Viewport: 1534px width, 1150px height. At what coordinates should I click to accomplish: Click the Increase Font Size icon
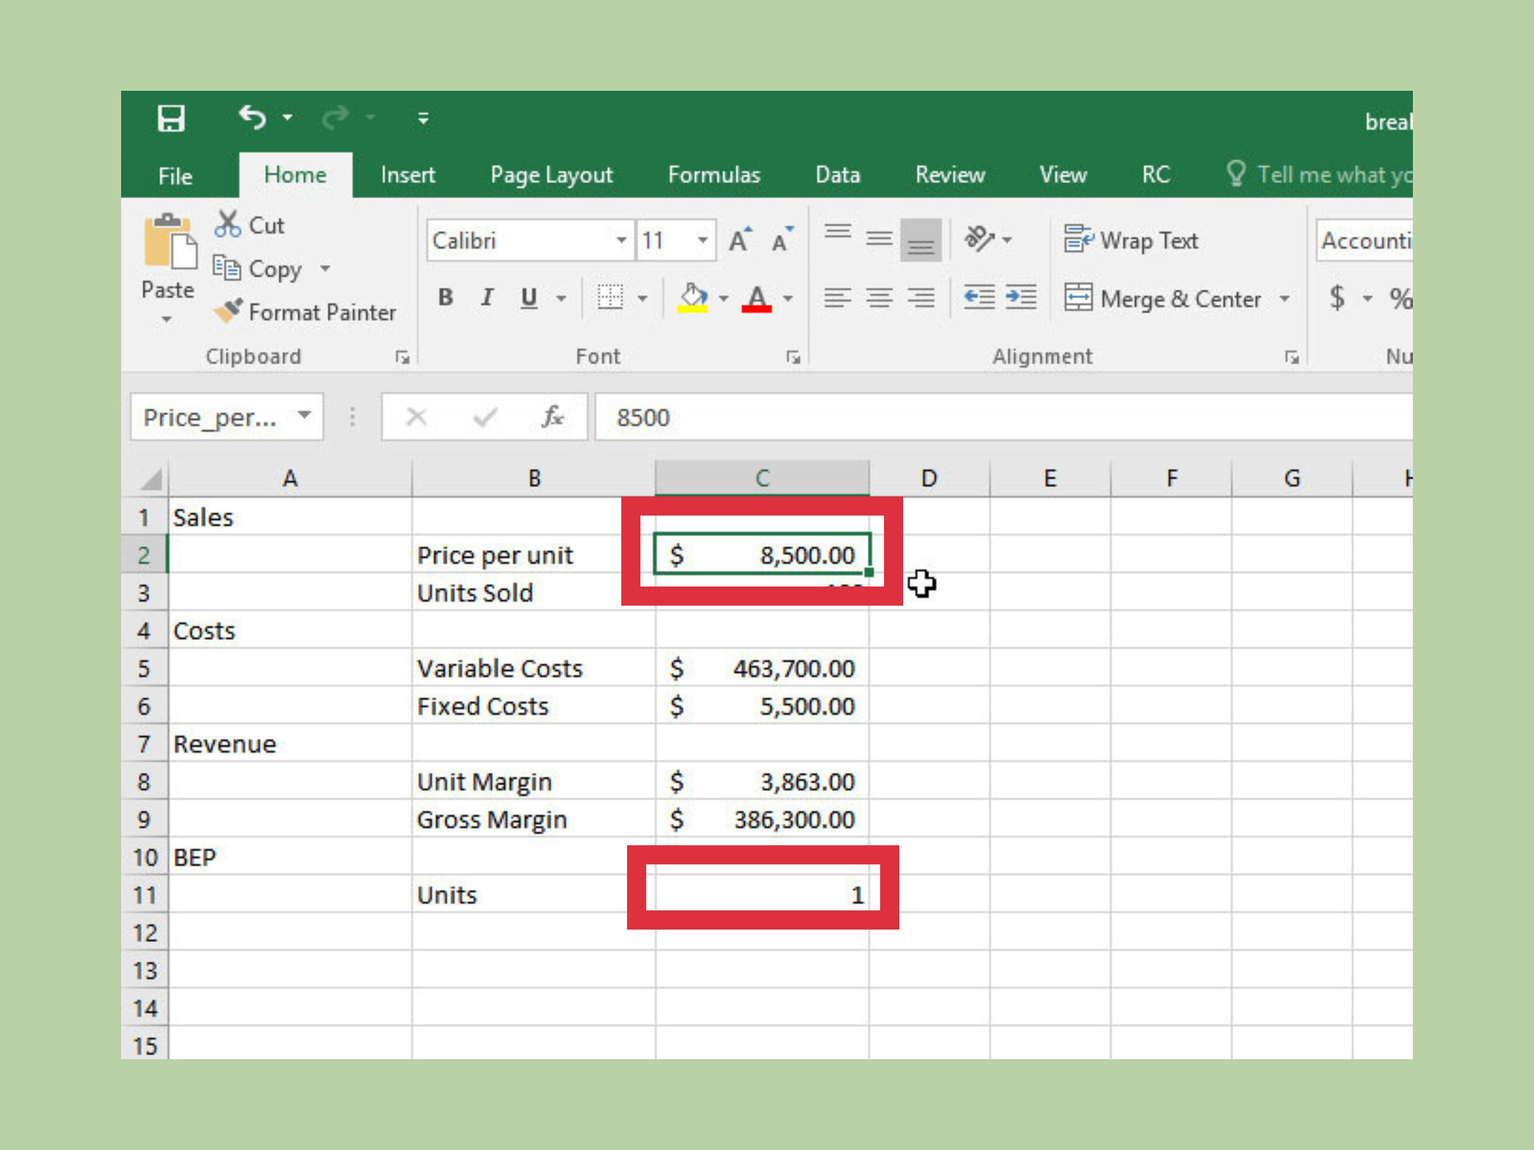coord(740,240)
